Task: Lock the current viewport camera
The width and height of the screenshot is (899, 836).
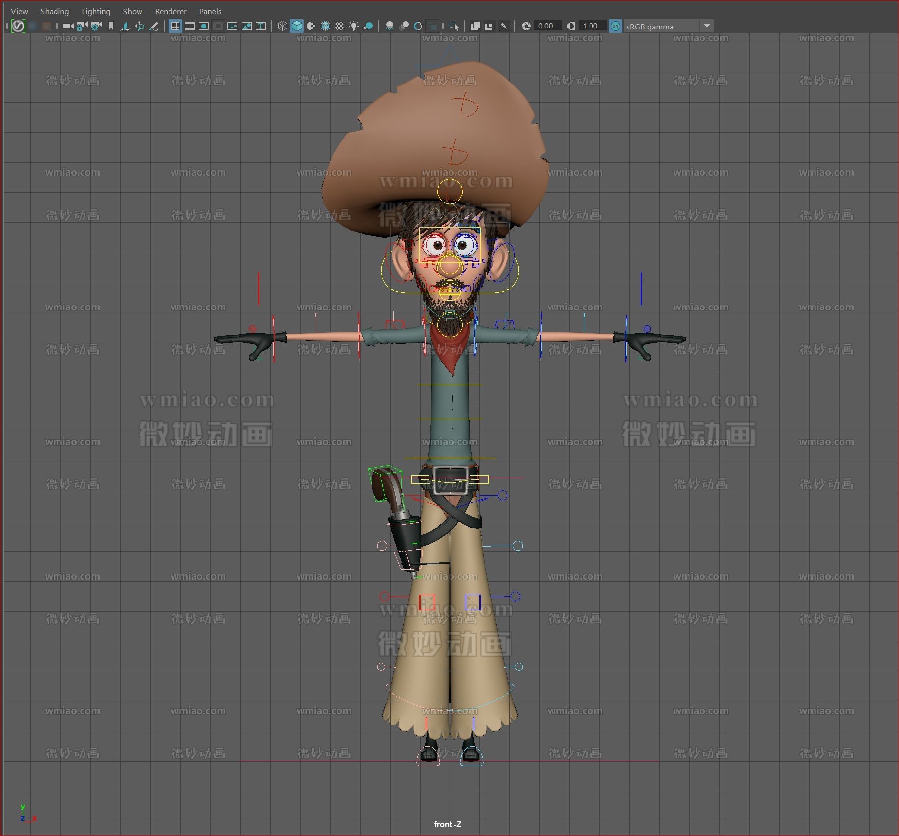Action: [x=80, y=26]
